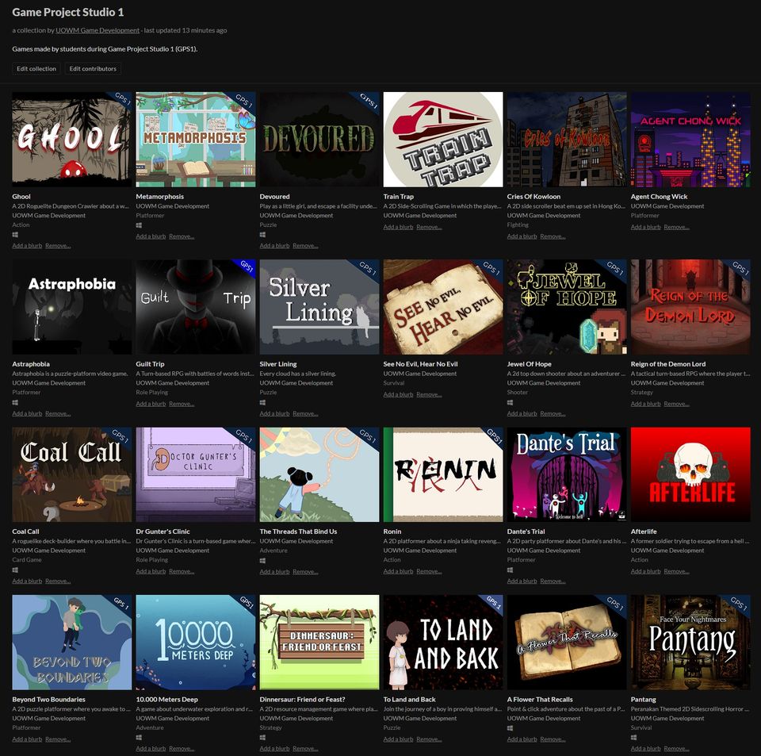Click the Windows icon under 10.000 Meters Deep
761x756 pixels.
tap(139, 738)
